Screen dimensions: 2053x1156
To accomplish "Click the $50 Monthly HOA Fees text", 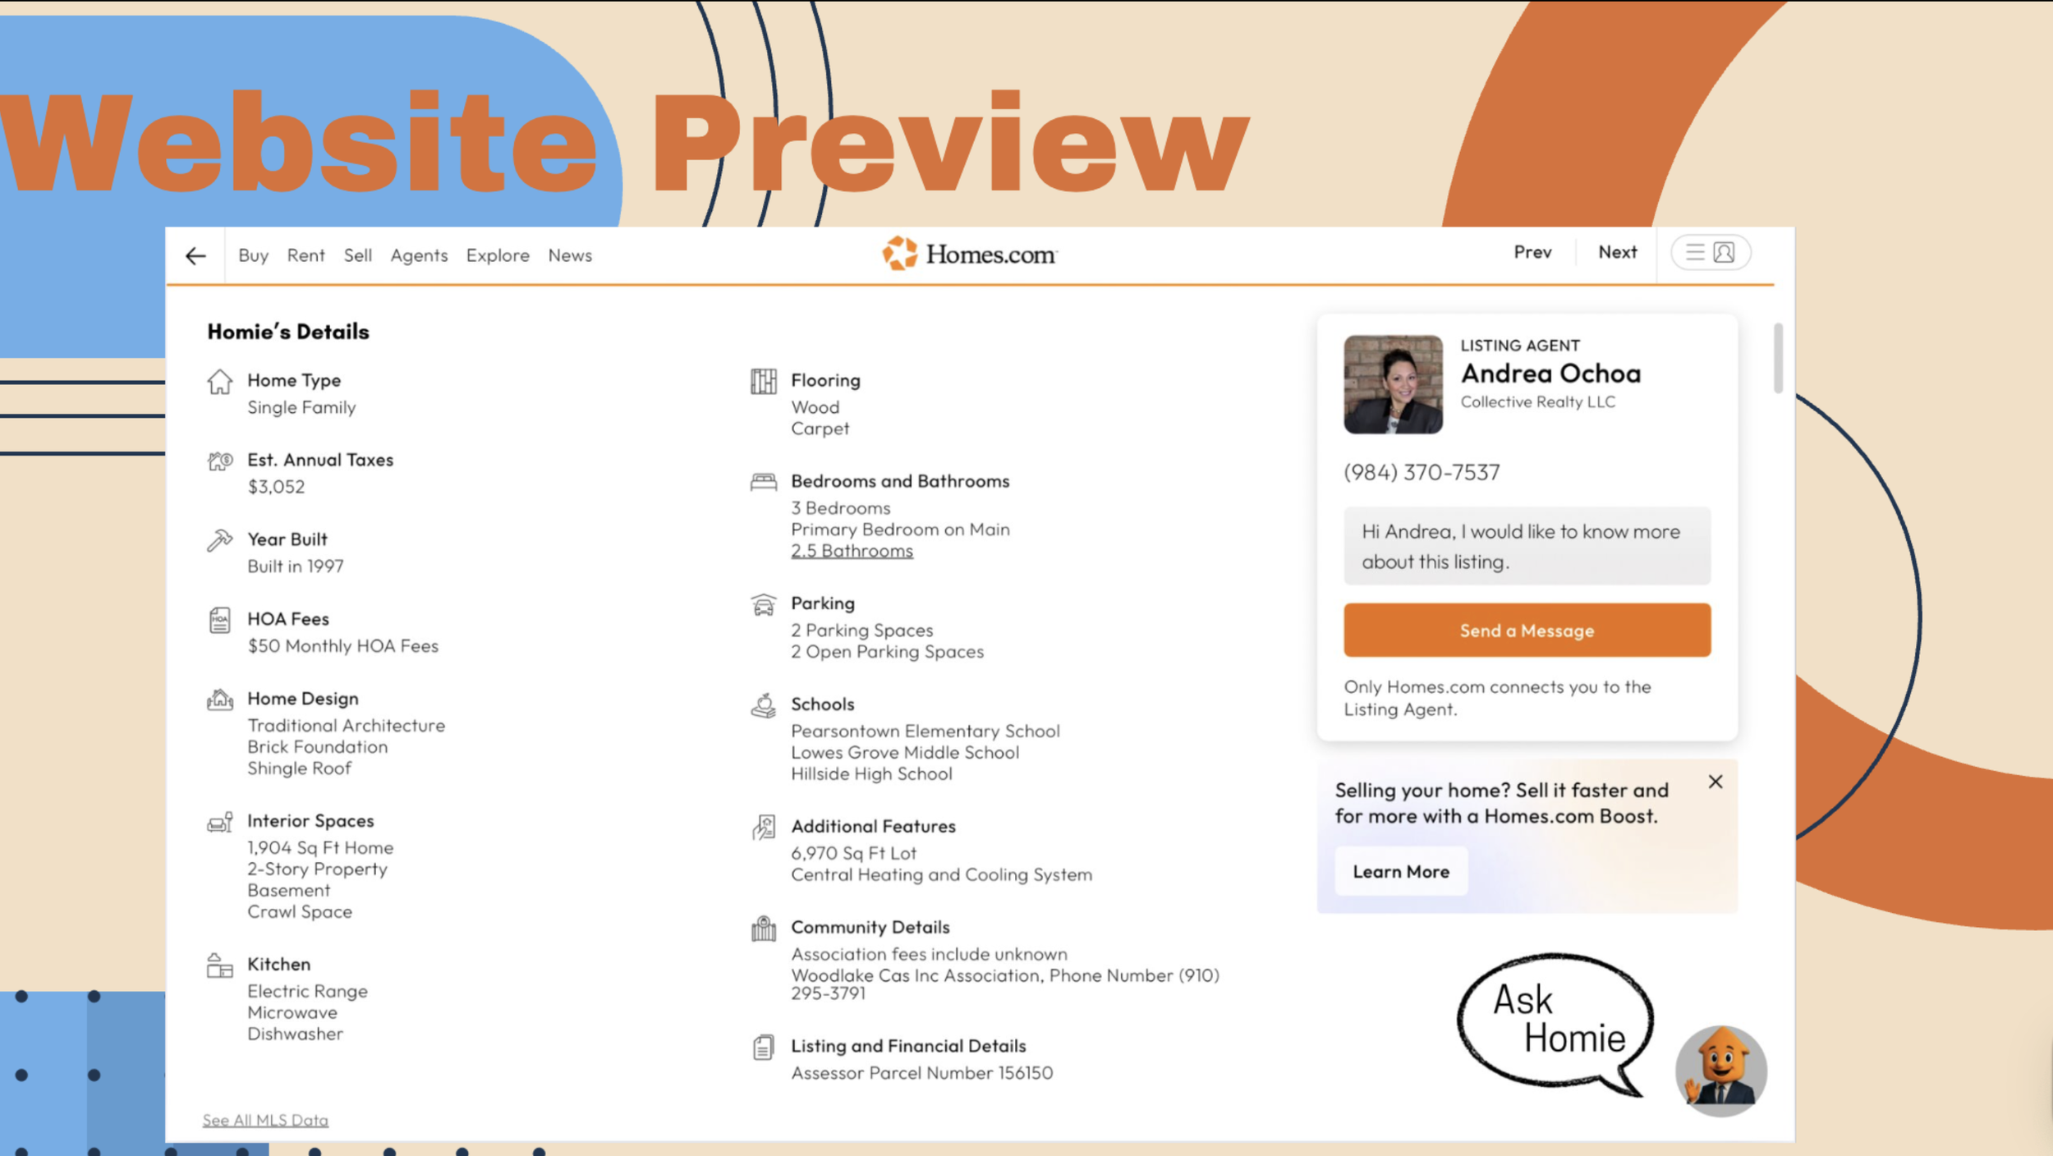I will 342,646.
